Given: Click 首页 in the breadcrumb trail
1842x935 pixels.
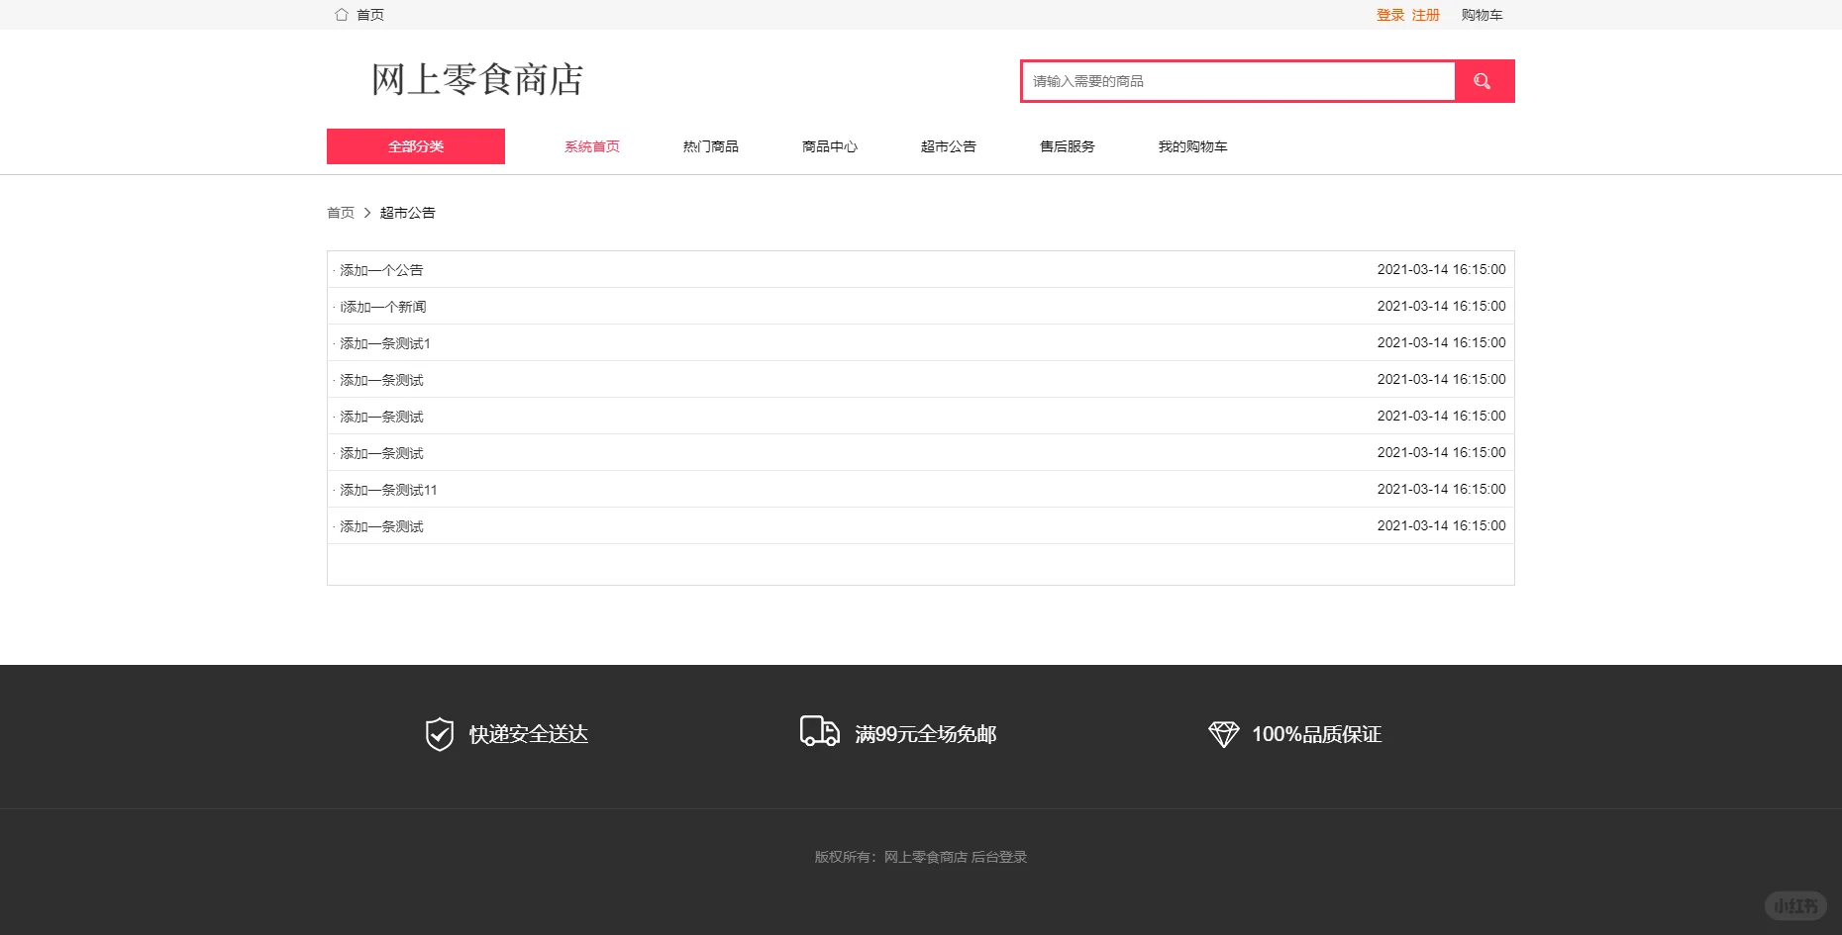Looking at the screenshot, I should point(340,212).
